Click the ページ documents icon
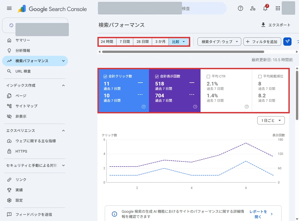The height and width of the screenshot is (221, 299). [x=9, y=96]
